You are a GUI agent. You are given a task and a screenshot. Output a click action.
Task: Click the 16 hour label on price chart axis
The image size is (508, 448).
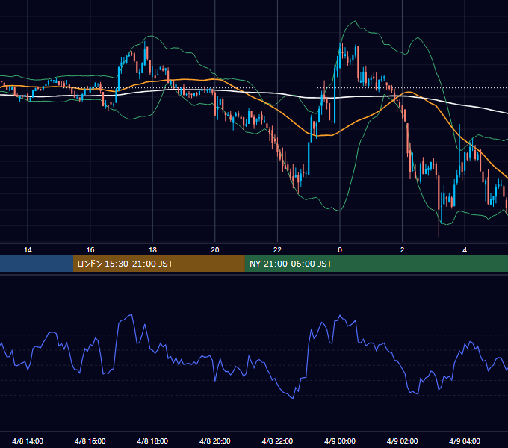(90, 250)
